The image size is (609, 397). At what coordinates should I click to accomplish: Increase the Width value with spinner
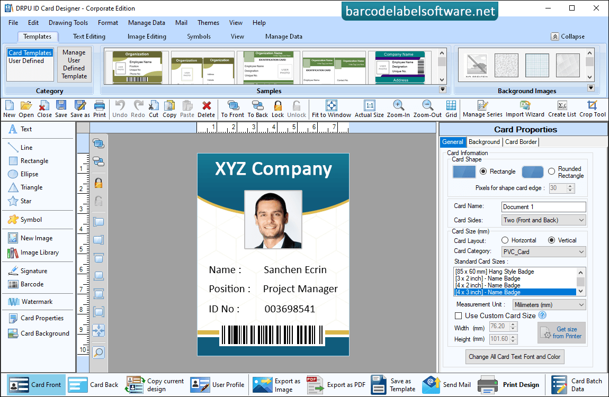pyautogui.click(x=513, y=324)
